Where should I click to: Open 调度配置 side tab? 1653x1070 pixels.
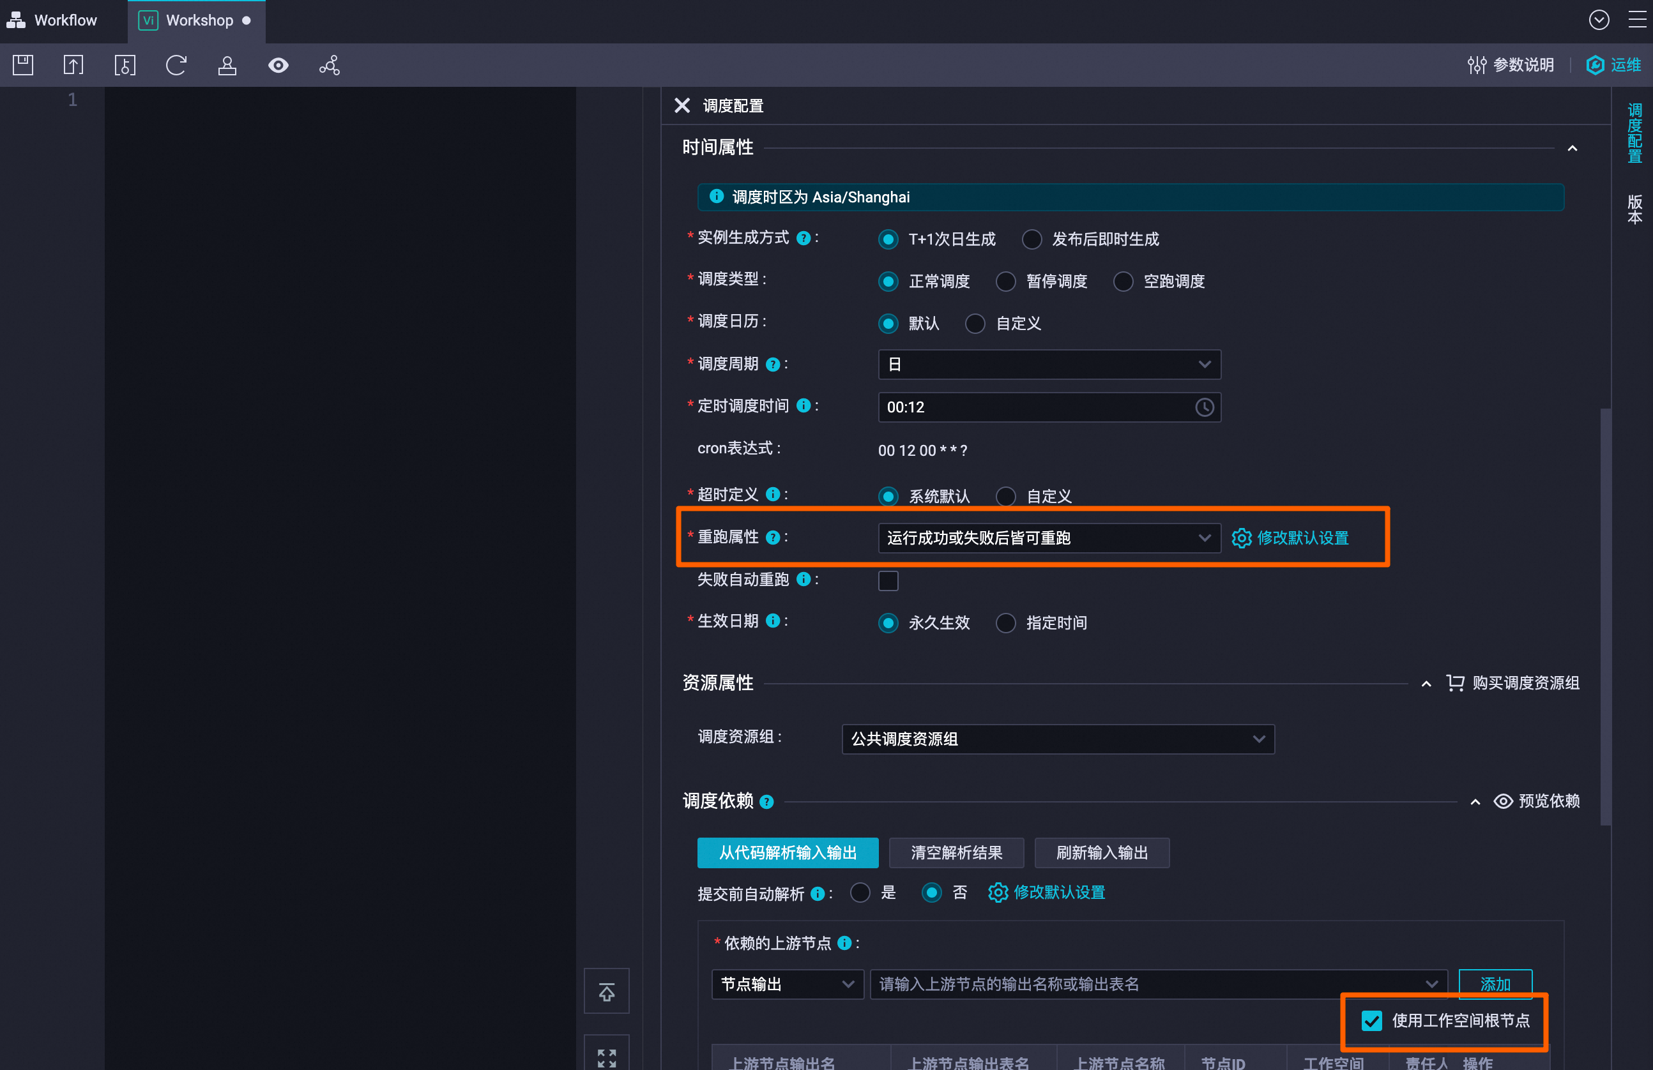coord(1634,132)
